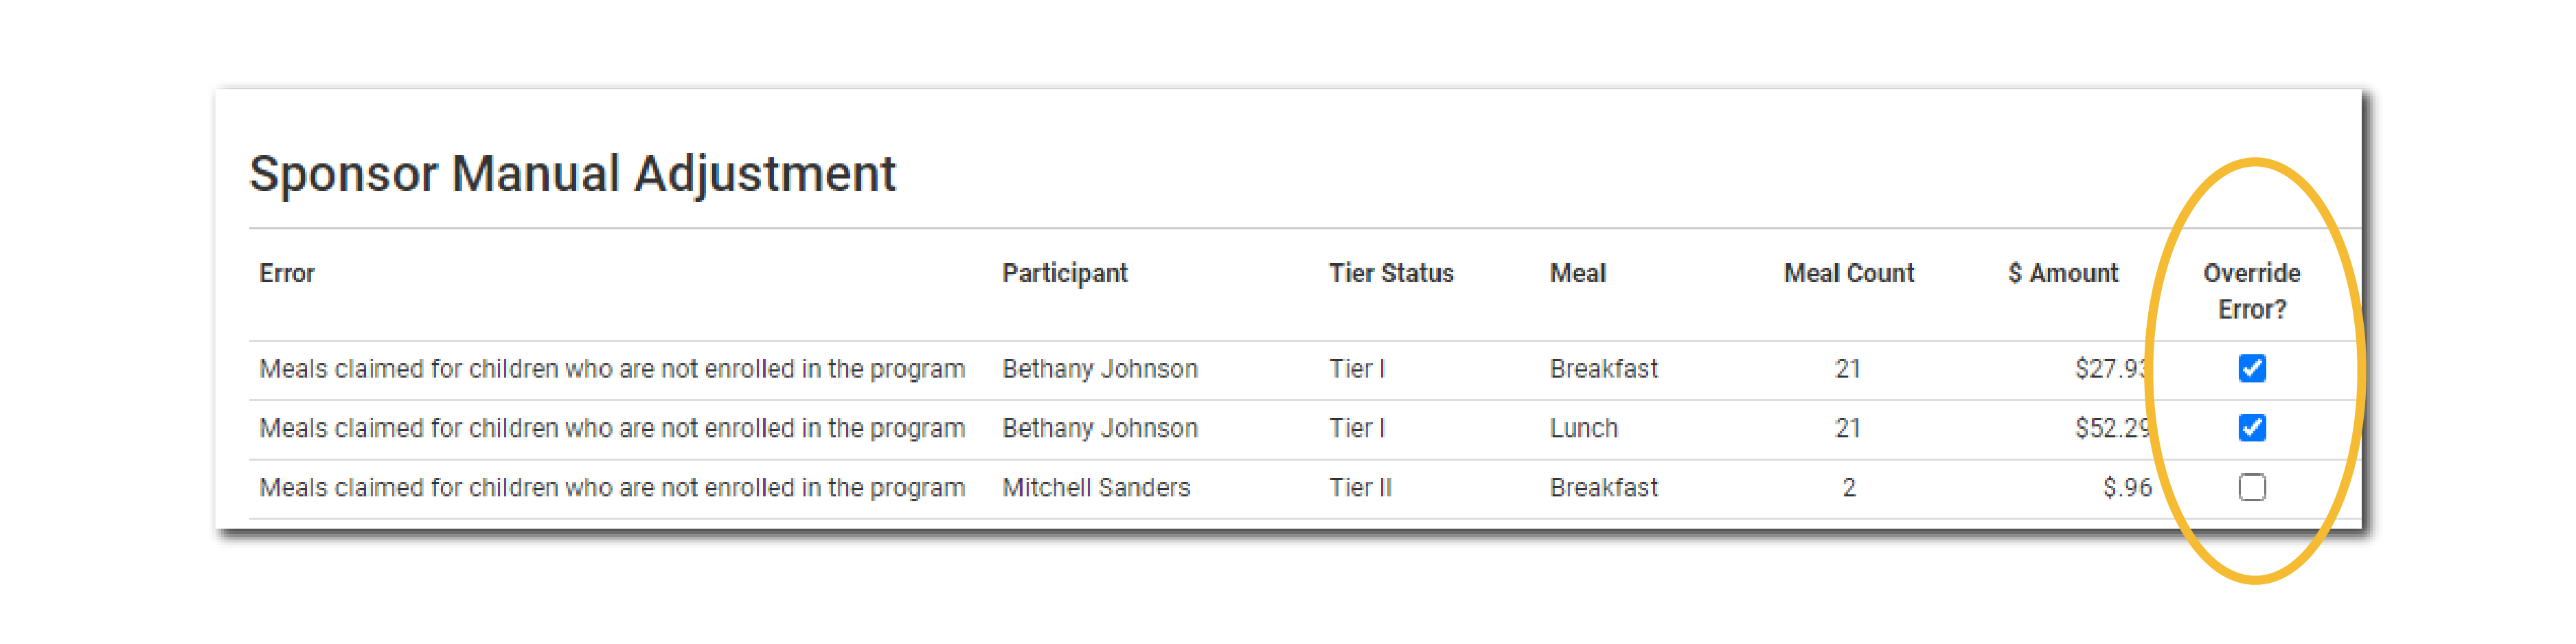The image size is (2576, 644).
Task: Click Bethany Johnson in the Lunch row
Action: pos(1099,428)
